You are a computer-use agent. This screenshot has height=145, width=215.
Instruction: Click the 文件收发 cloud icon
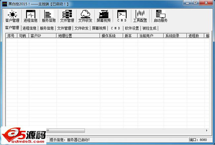click(85, 16)
